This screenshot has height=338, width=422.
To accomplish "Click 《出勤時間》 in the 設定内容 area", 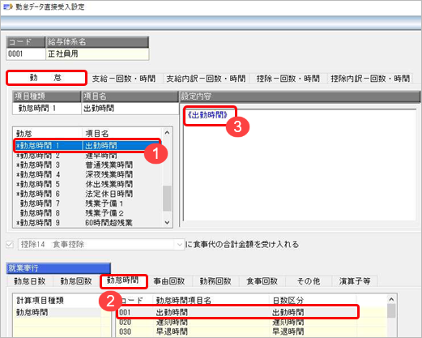I will [207, 115].
